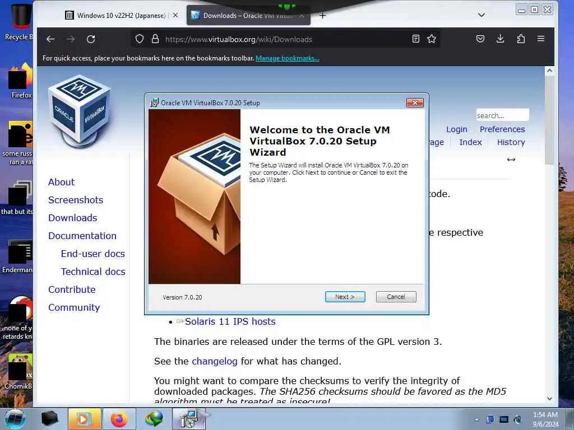Click the Action Center flag tray icon
The image size is (574, 430).
[x=490, y=419]
